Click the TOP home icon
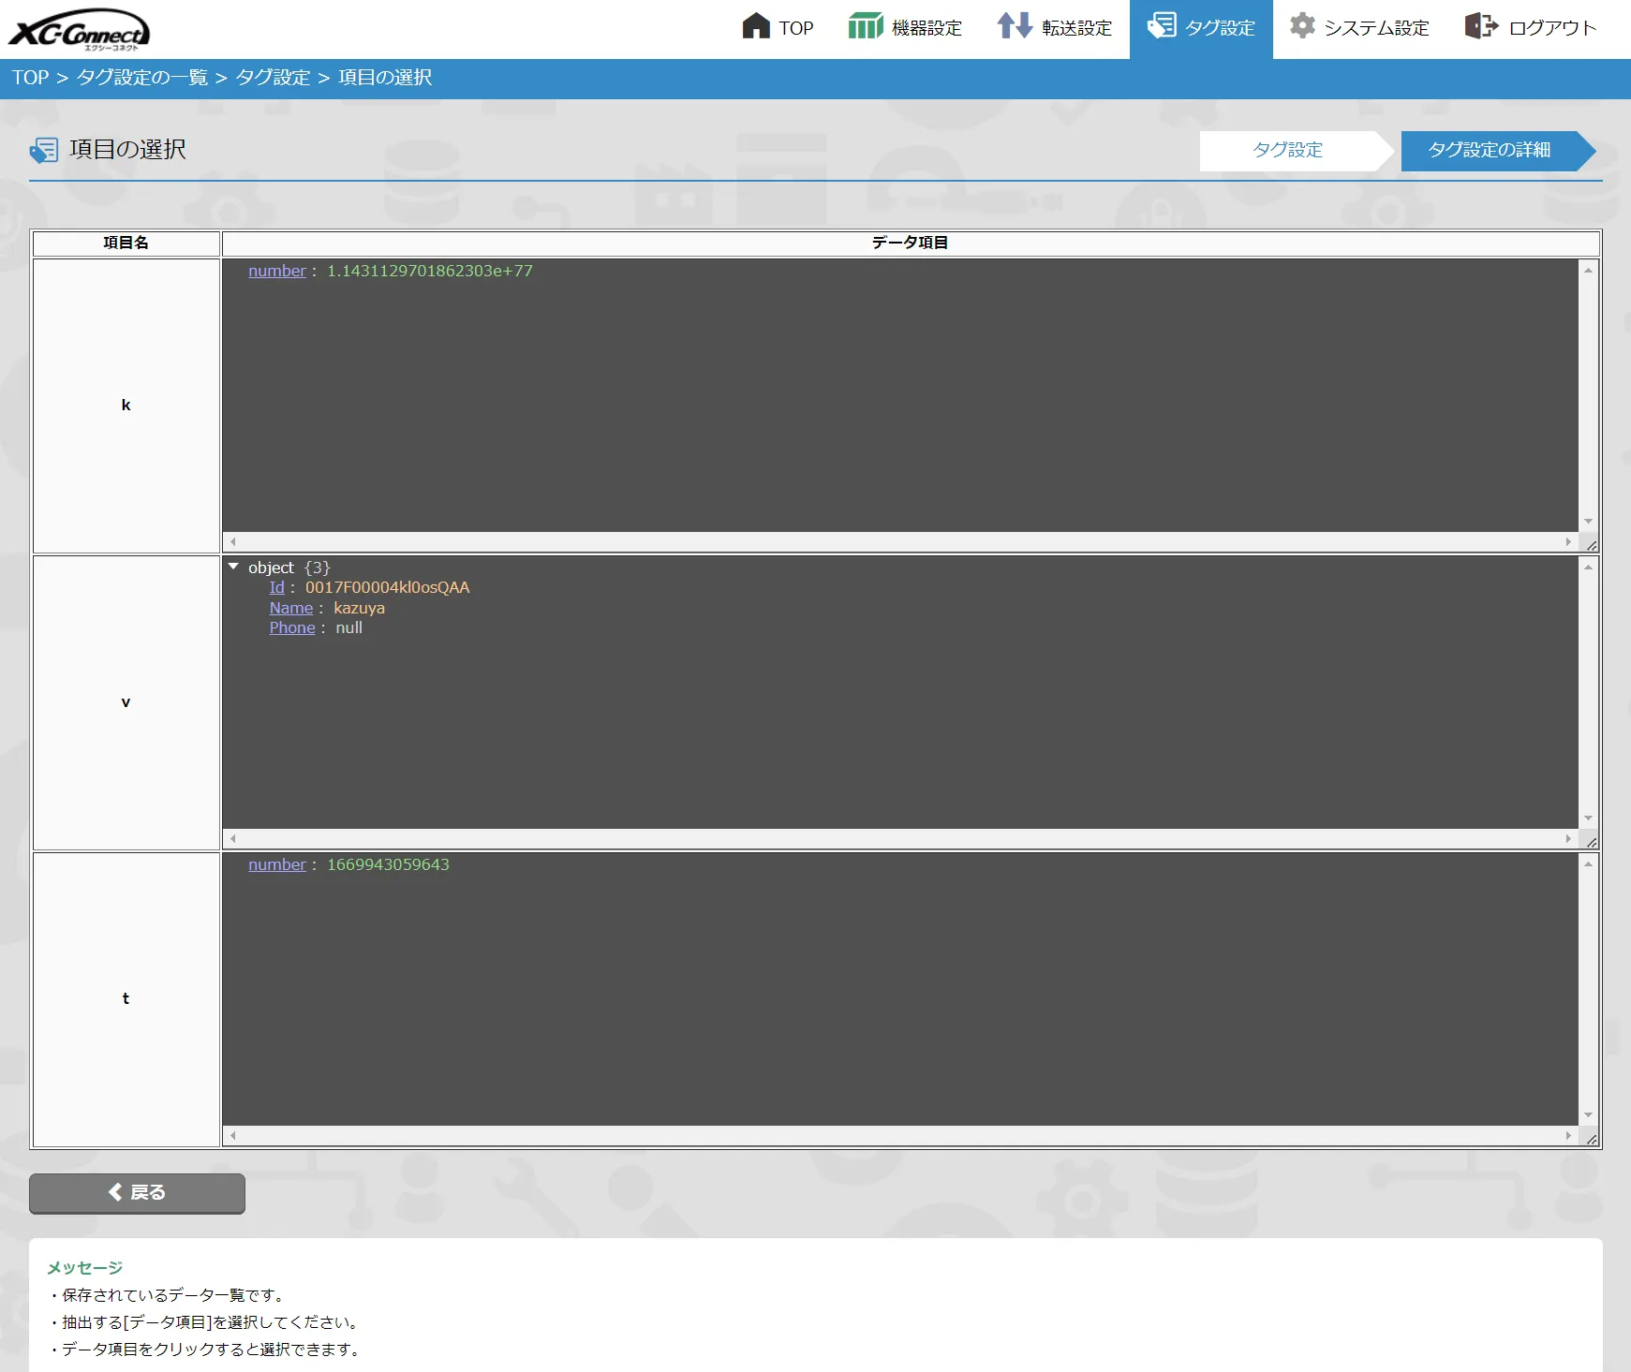This screenshot has width=1631, height=1372. (x=755, y=26)
